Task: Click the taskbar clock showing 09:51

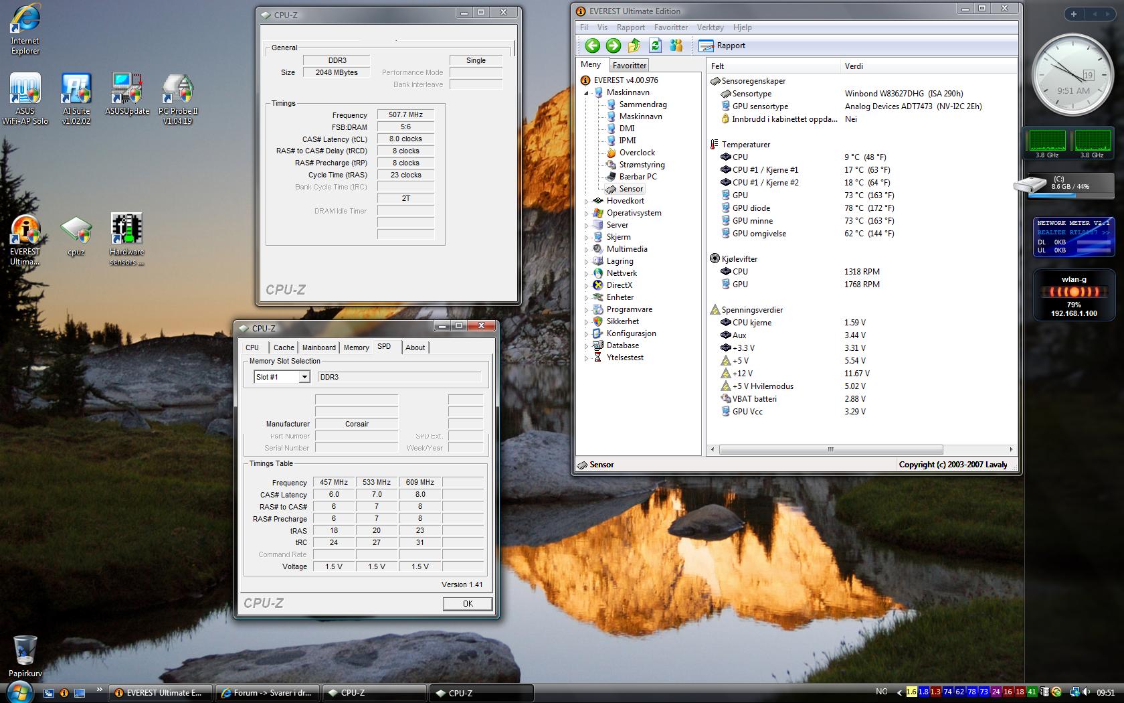Action: (1106, 693)
